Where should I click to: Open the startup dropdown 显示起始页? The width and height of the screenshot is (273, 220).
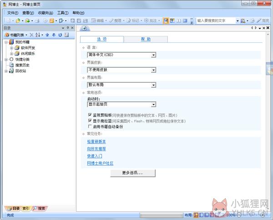click(121, 105)
